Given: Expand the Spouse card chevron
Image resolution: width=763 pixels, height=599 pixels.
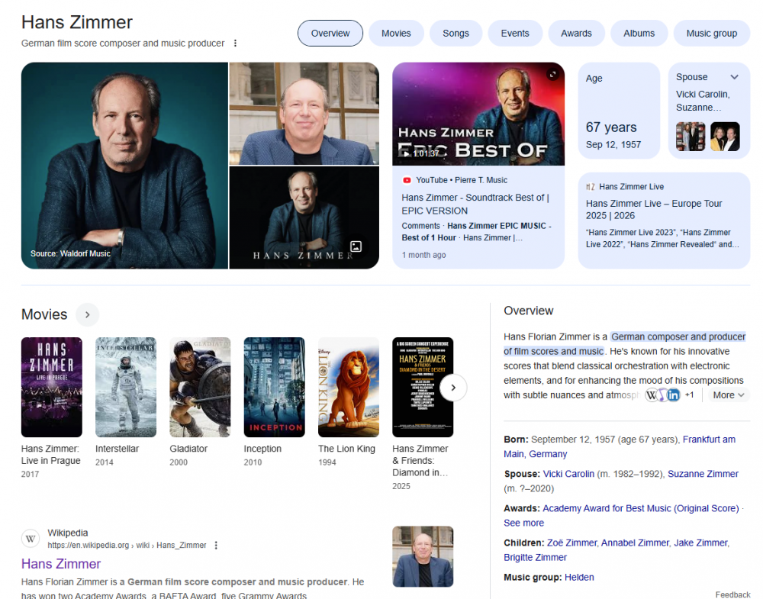Looking at the screenshot, I should coord(734,77).
